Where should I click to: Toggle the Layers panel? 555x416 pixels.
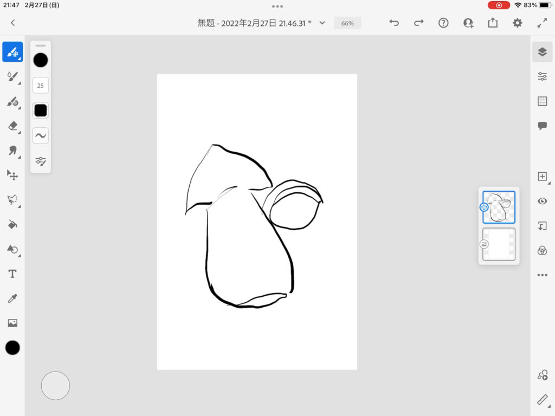[x=542, y=52]
